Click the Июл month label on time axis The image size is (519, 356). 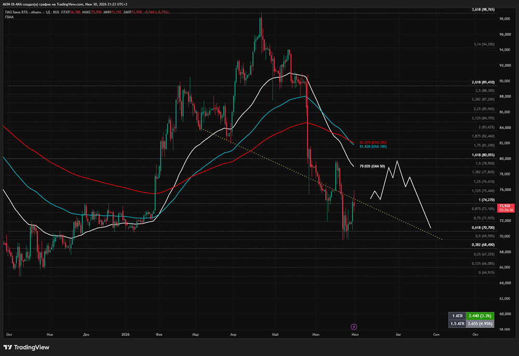355,335
